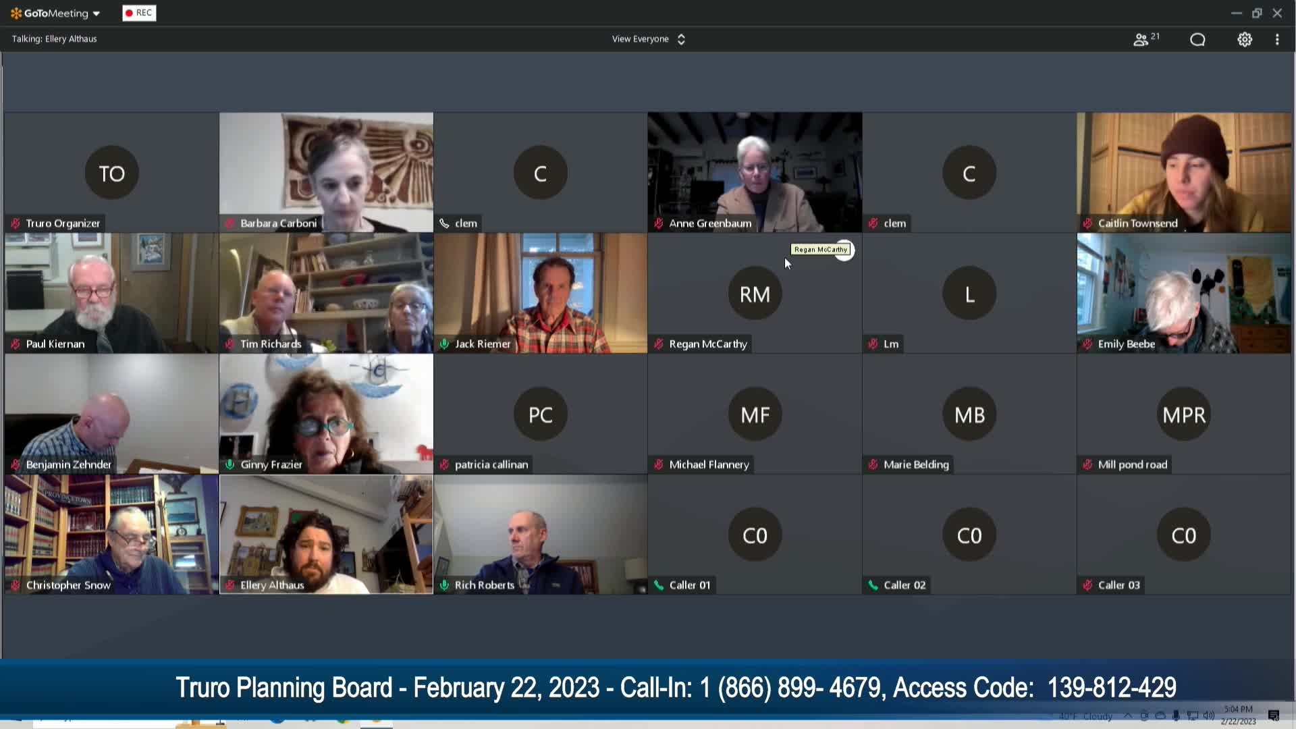Screen dimensions: 1296x729
Task: Expand hidden icons chevron in system tray
Action: tap(1128, 716)
